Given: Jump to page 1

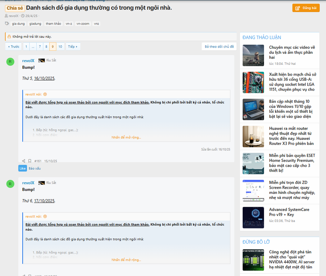Looking at the screenshot, I should coord(26,47).
